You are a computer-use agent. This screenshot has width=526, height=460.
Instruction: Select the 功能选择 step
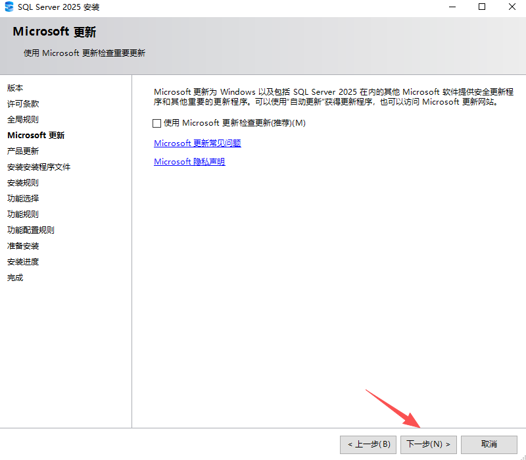pyautogui.click(x=21, y=198)
